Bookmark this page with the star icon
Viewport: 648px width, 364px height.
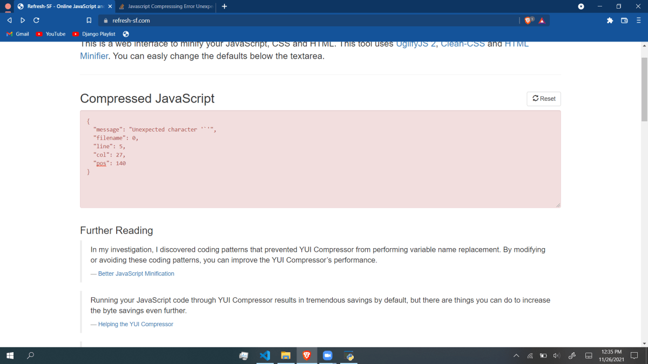(x=89, y=20)
